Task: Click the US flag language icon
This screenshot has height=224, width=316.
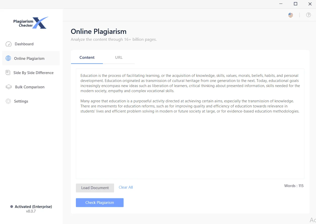Action: (x=291, y=15)
